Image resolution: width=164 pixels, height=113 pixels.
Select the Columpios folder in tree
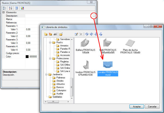59,90
